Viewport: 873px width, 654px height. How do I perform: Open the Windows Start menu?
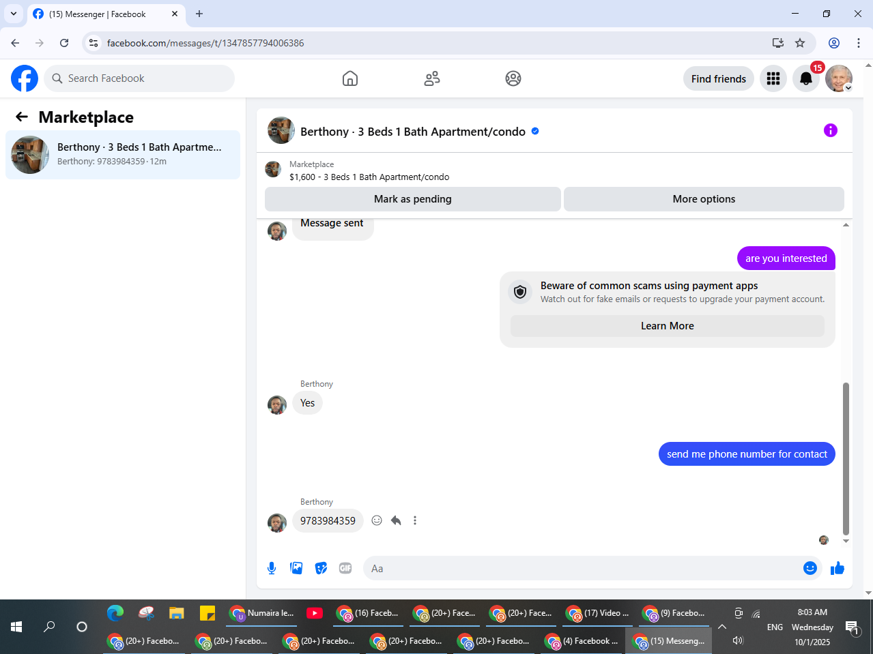(x=16, y=627)
